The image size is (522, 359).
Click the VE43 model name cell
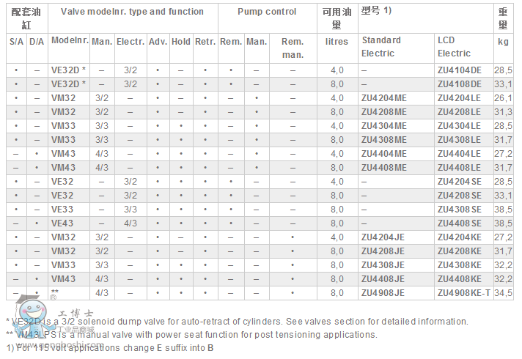pyautogui.click(x=62, y=223)
